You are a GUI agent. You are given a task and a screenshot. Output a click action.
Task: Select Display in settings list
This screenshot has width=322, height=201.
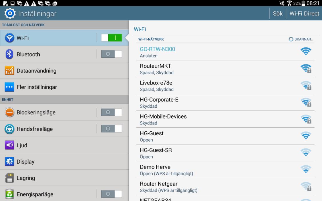tap(64, 162)
